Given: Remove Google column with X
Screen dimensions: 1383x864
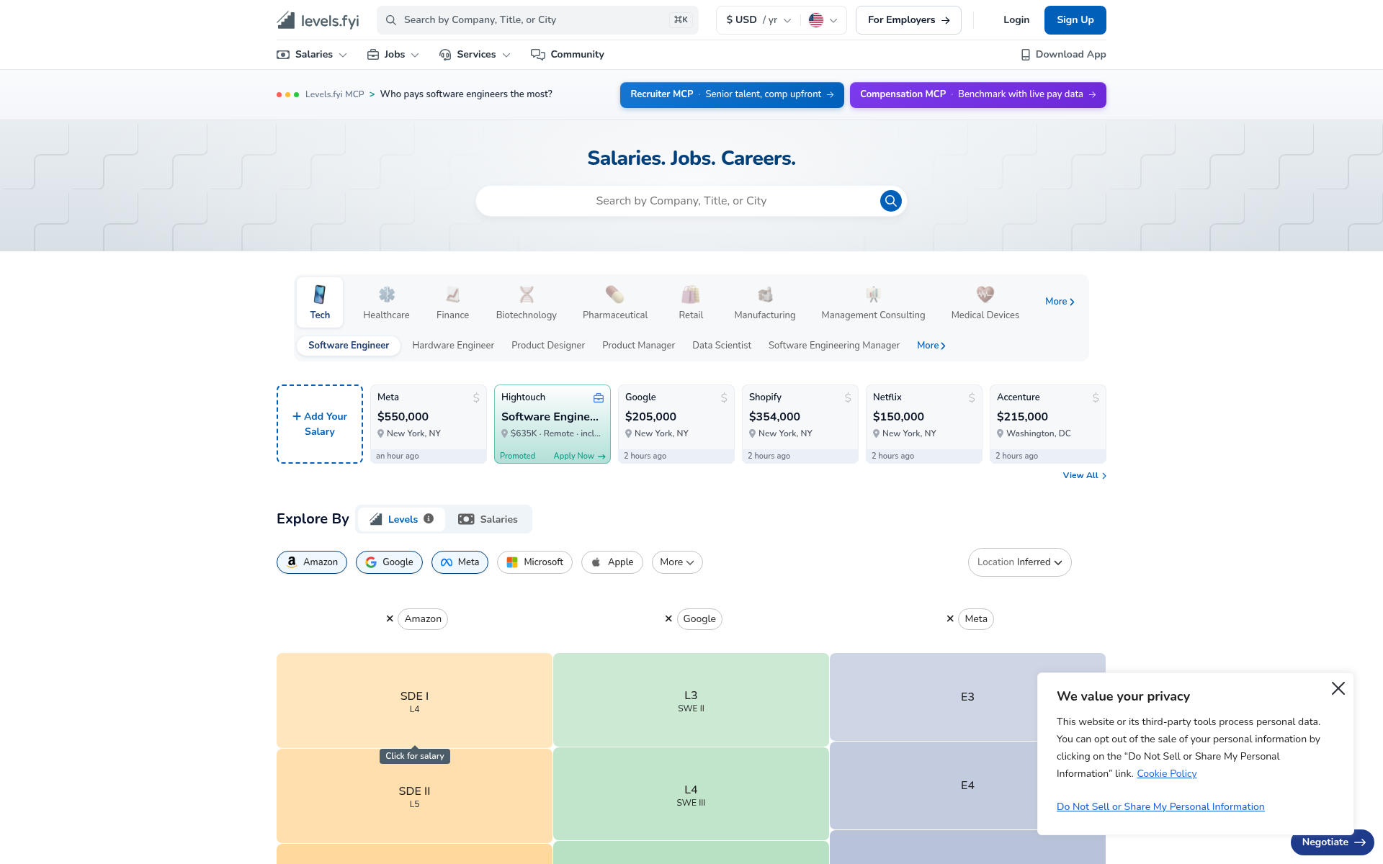Looking at the screenshot, I should (668, 618).
